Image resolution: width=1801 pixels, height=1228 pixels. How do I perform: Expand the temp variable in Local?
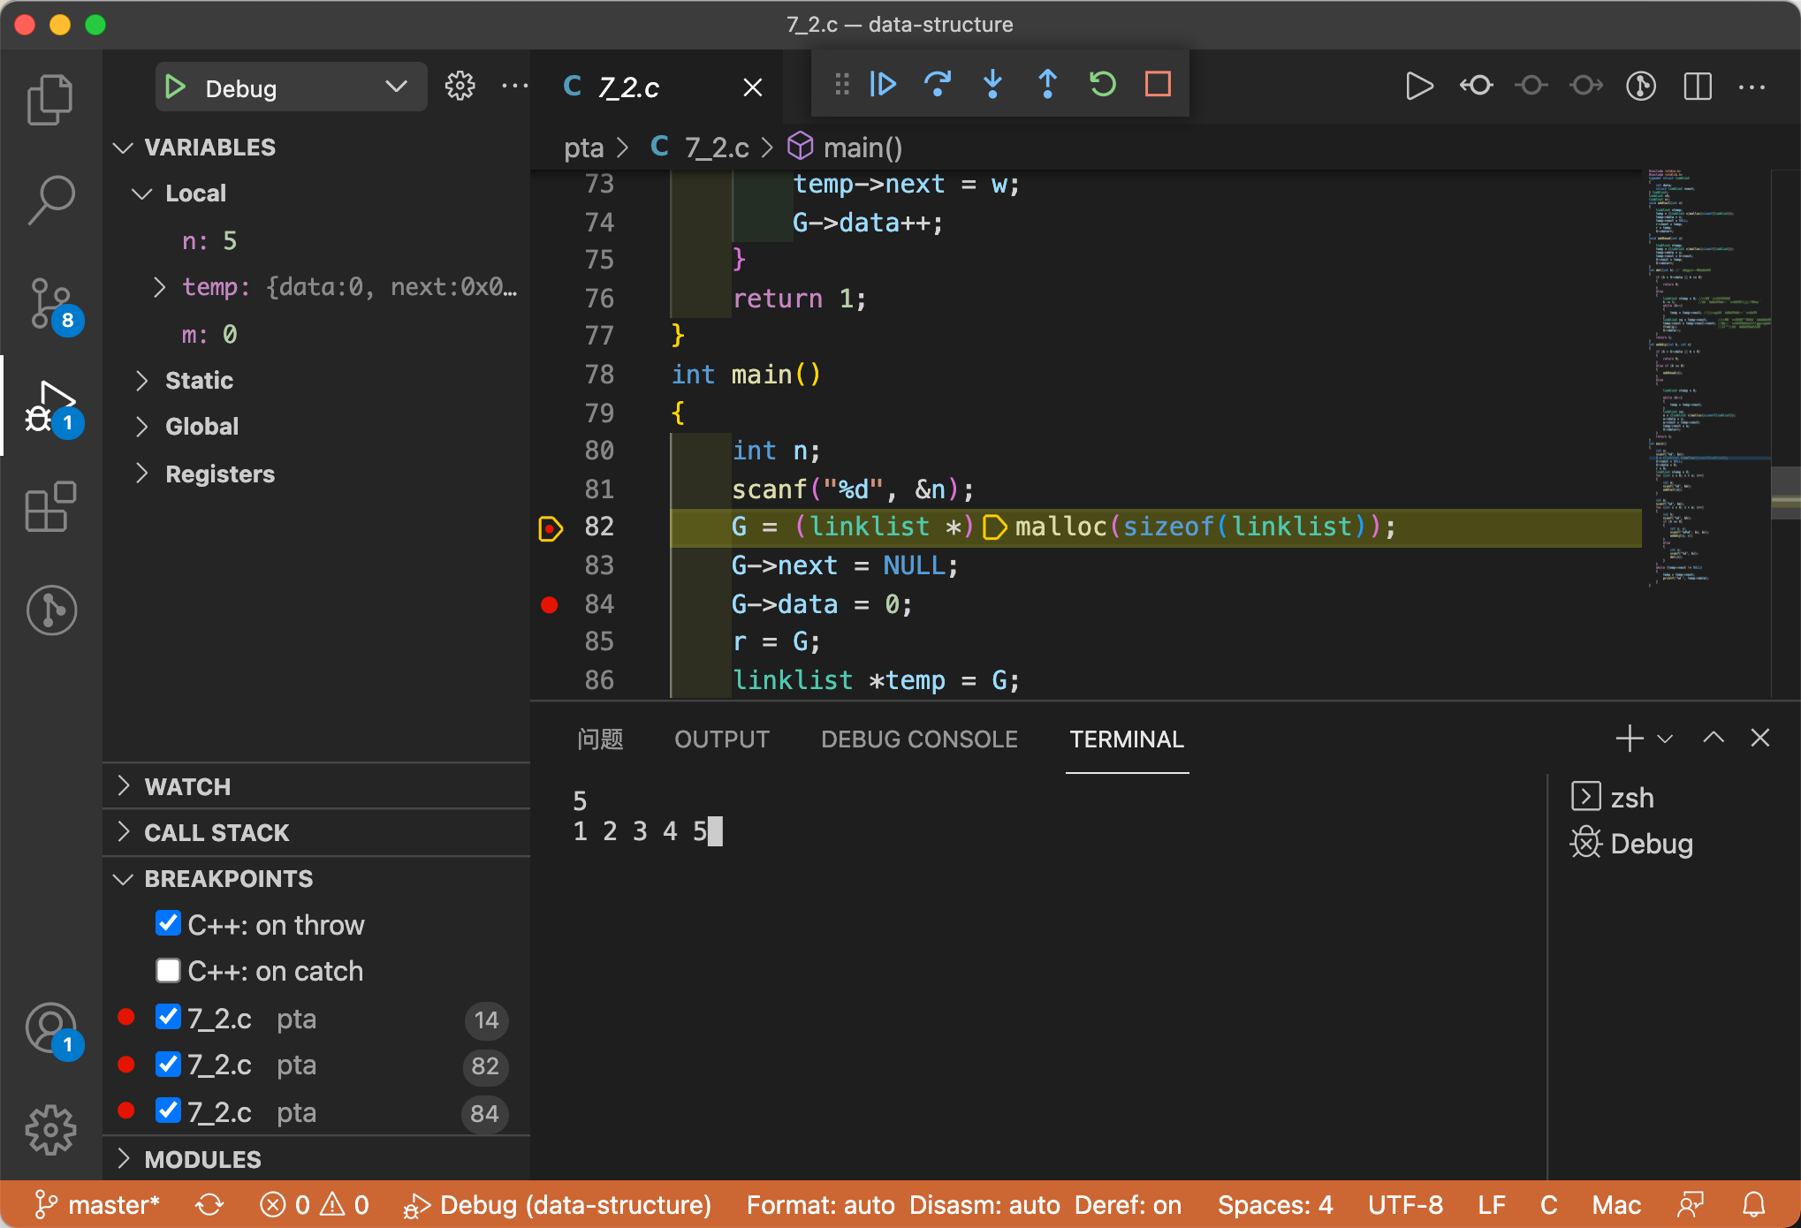click(x=159, y=287)
